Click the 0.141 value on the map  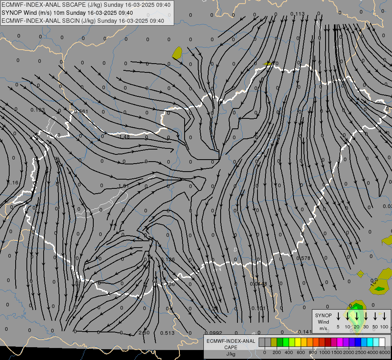tap(305, 332)
